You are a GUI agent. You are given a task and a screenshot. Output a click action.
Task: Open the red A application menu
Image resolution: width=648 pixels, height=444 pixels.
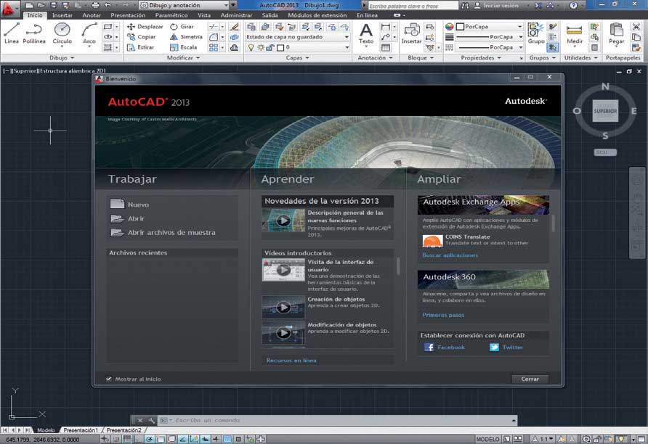[9, 9]
